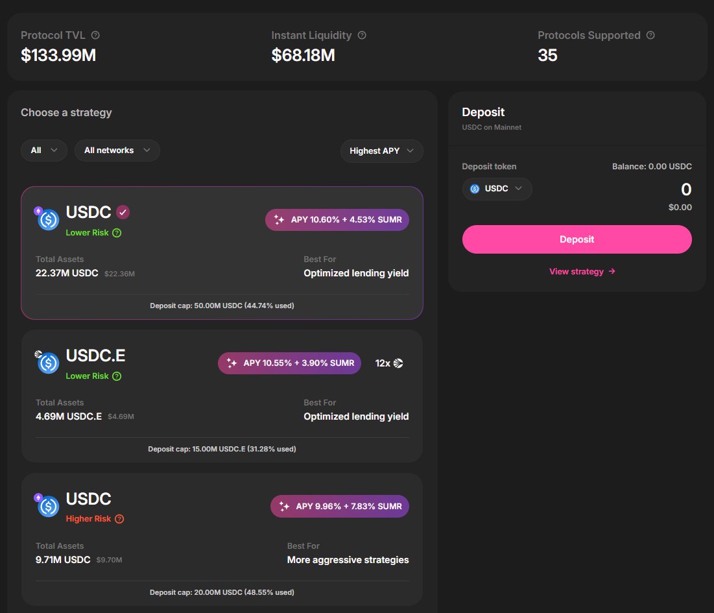
Task: Click the sparkle icon in the APY 10.55% badge
Action: coord(232,363)
